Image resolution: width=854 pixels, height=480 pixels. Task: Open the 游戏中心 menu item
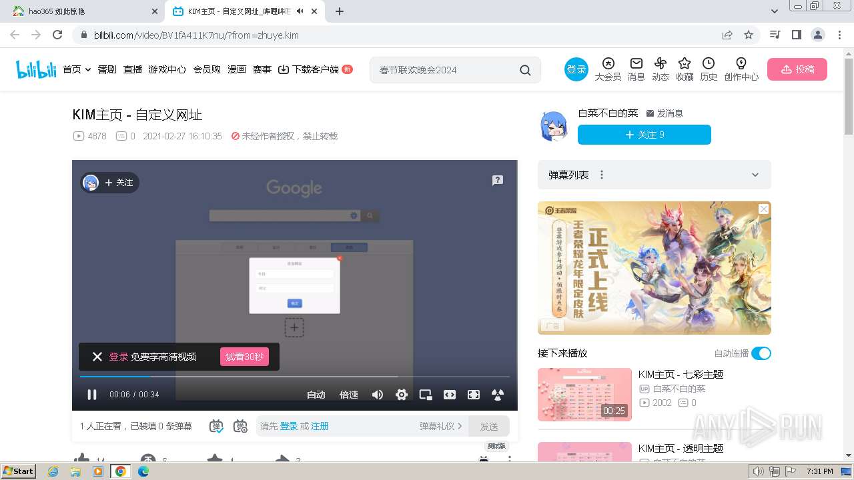click(167, 69)
